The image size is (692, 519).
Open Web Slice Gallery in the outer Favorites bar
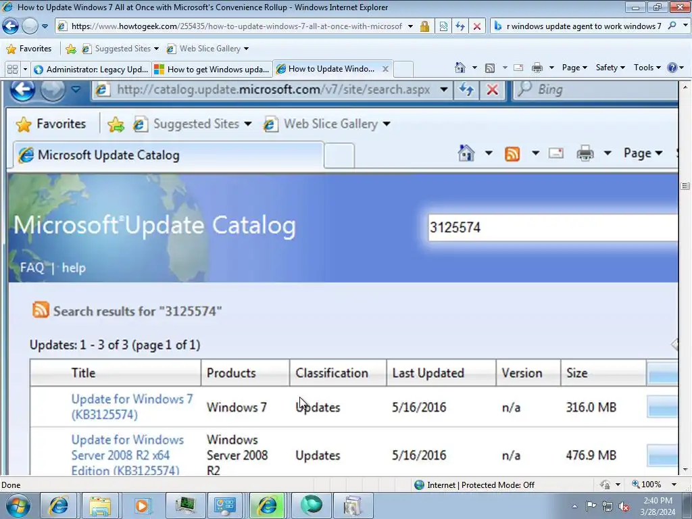[x=207, y=49]
